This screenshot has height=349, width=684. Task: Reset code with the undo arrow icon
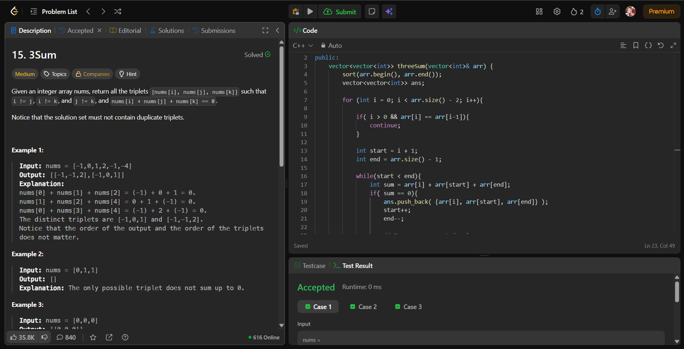click(x=661, y=45)
